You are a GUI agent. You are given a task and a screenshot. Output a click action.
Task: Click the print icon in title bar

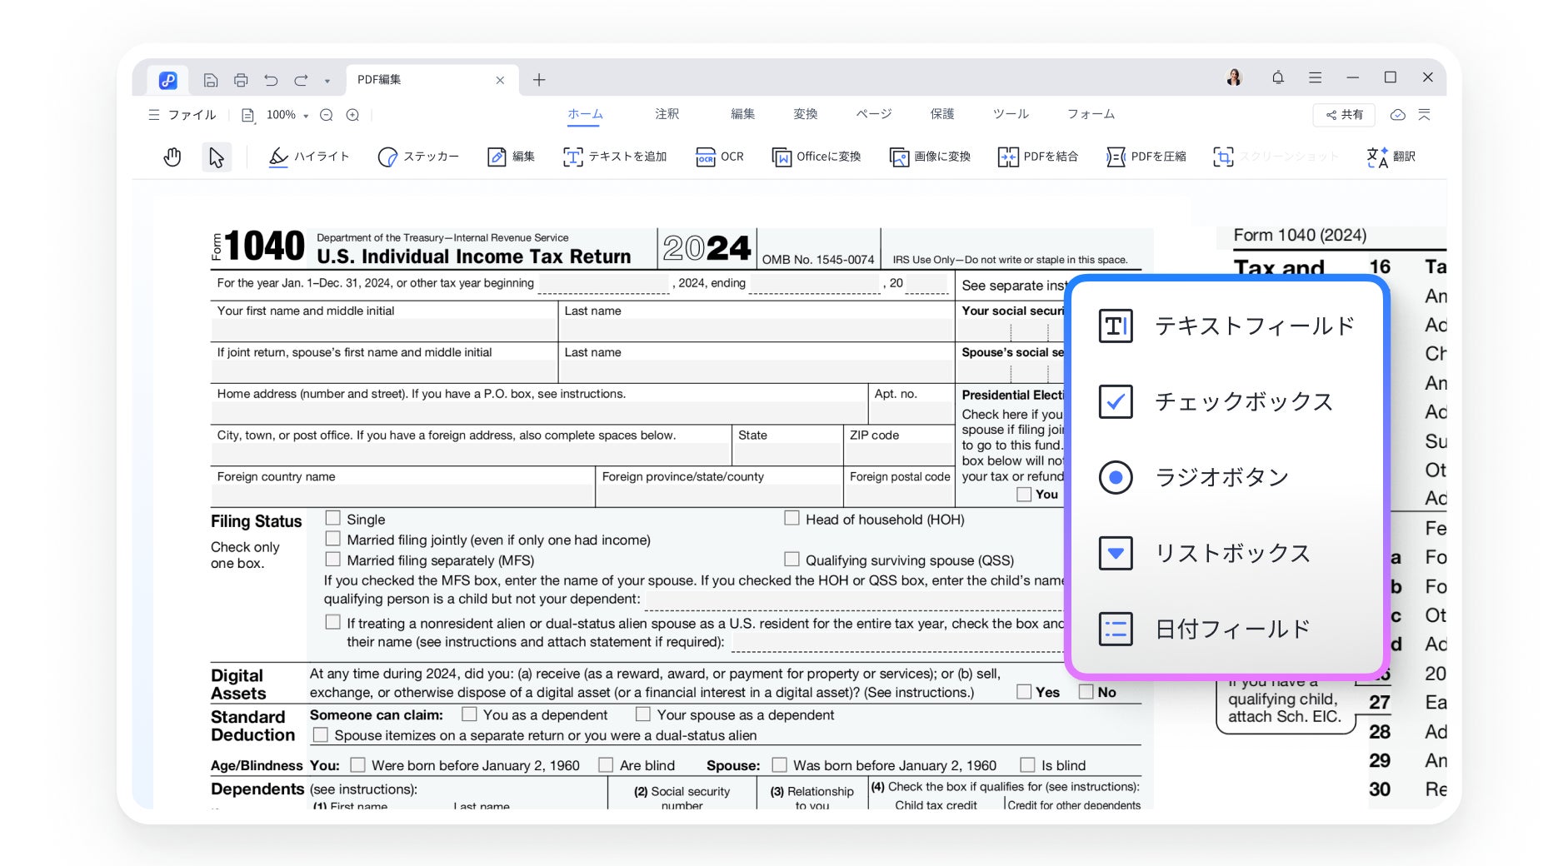[241, 80]
